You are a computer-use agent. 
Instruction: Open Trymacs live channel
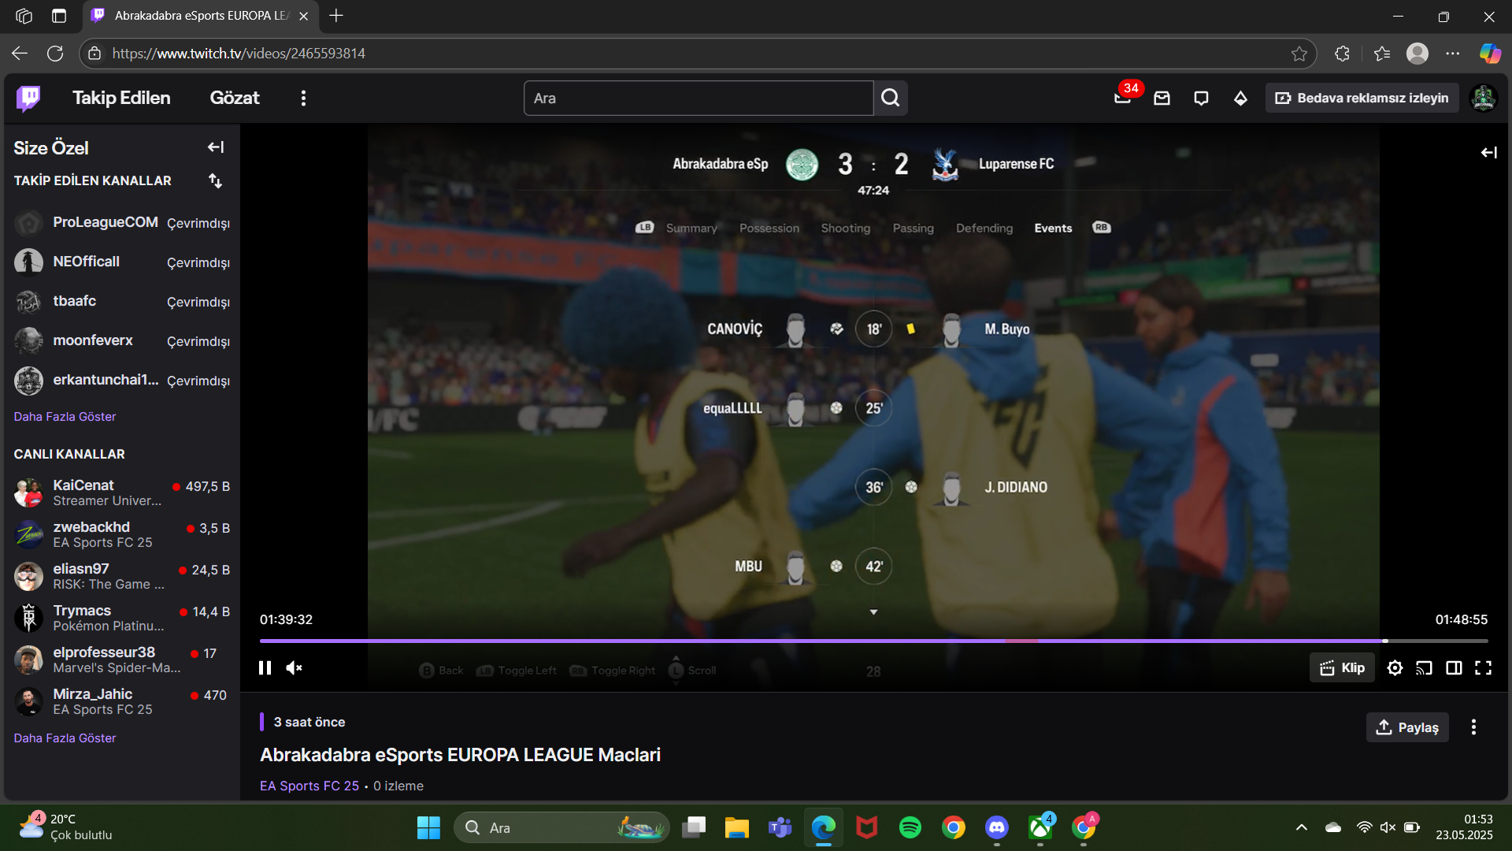122,618
